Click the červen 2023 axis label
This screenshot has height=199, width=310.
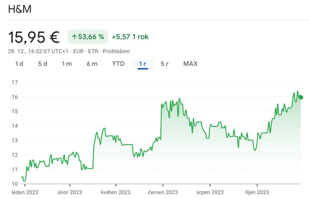tap(163, 192)
